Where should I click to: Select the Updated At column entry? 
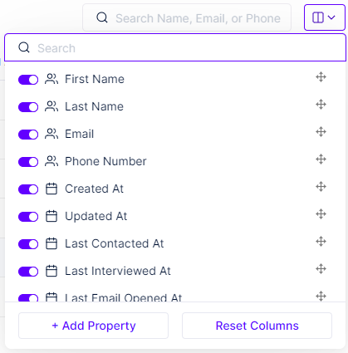[96, 216]
